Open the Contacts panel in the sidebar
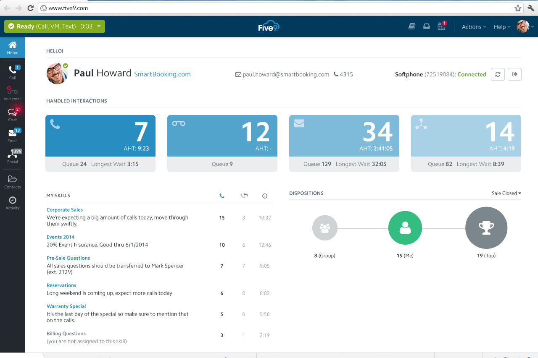Image resolution: width=538 pixels, height=358 pixels. pos(12,181)
